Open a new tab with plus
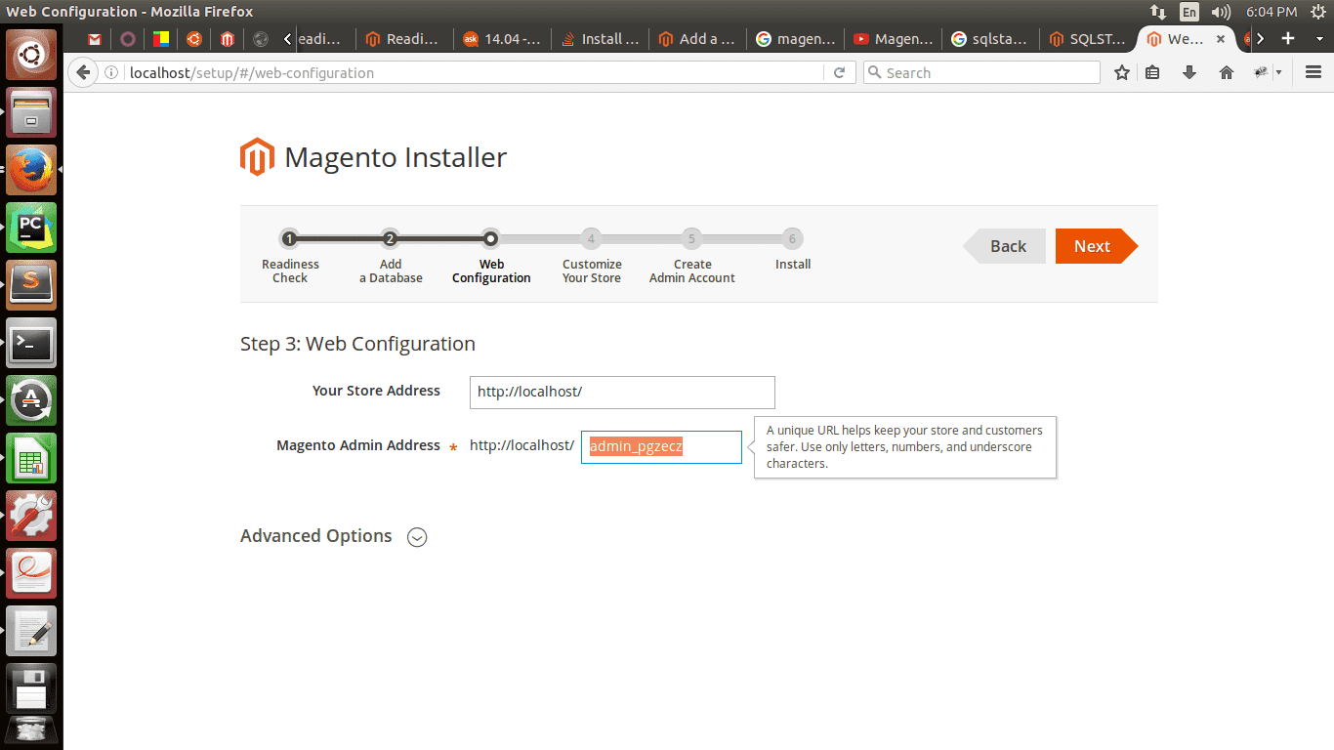The width and height of the screenshot is (1334, 750). click(x=1288, y=39)
